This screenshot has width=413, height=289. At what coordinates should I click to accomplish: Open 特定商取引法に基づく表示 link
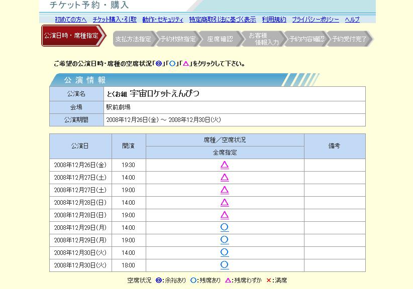[x=223, y=20]
